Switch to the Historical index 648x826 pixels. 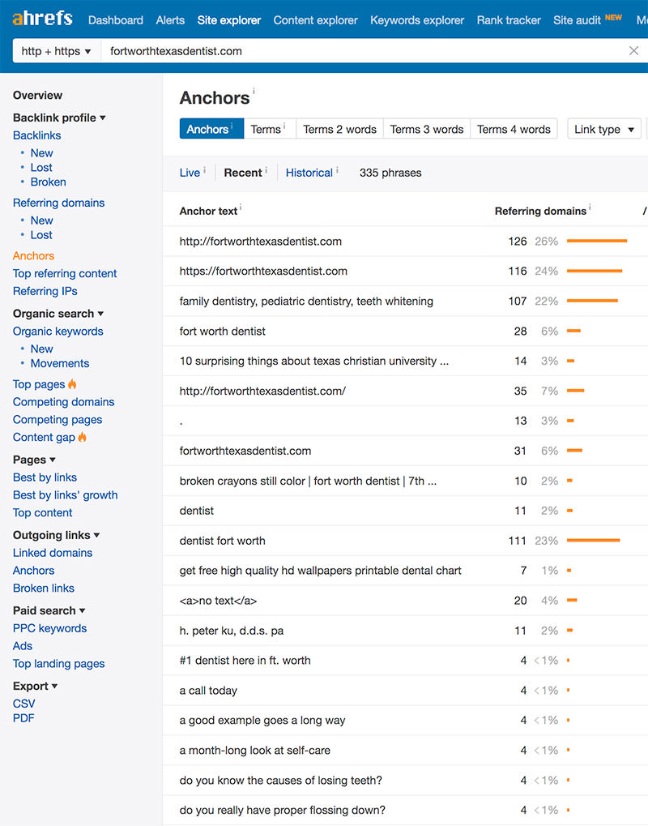tap(309, 173)
